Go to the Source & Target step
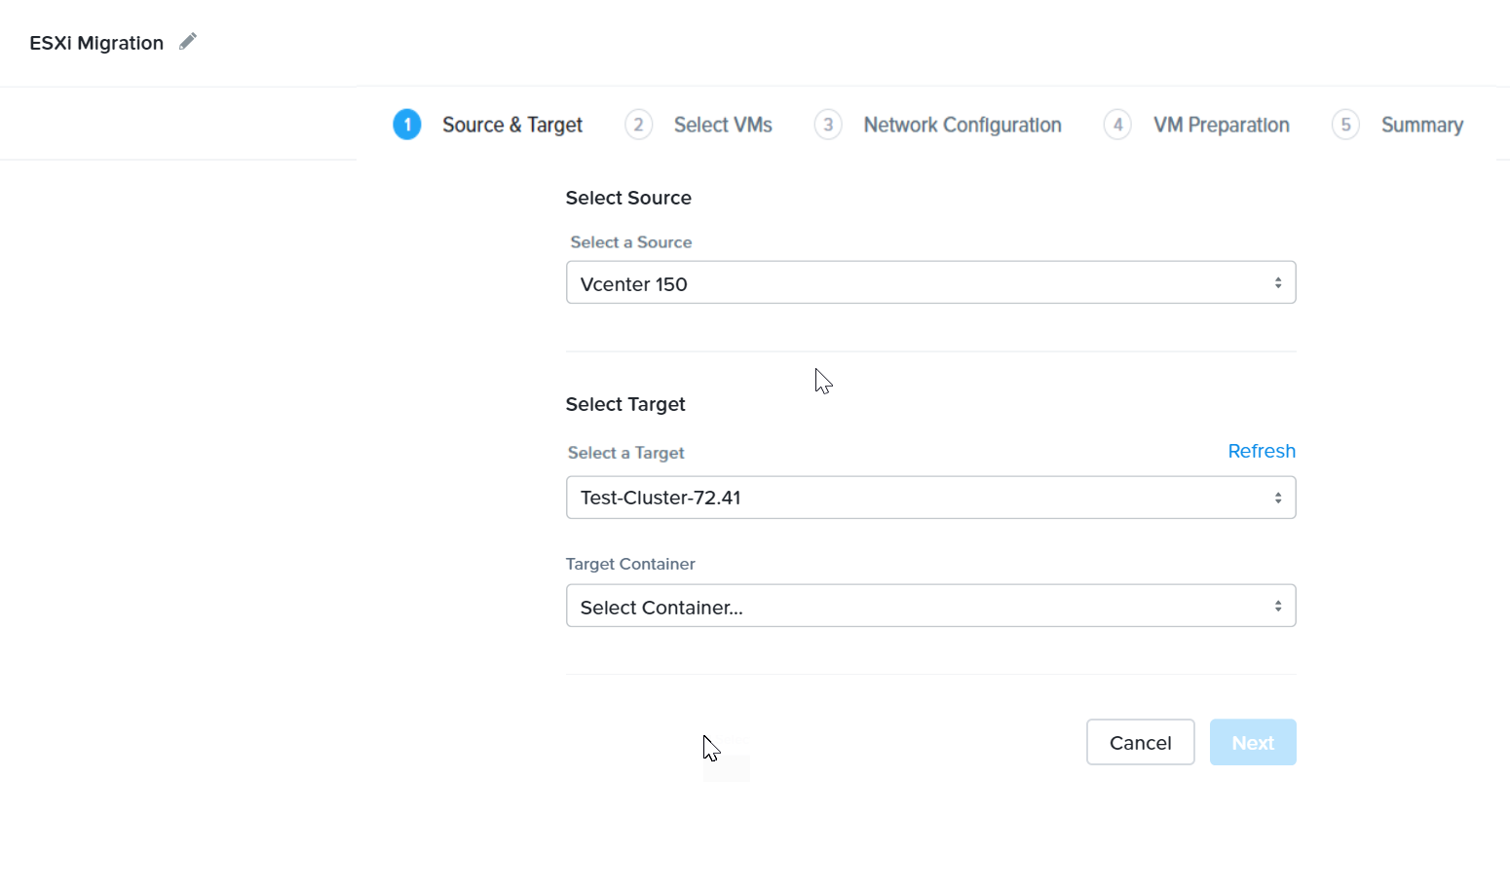Screen dimensions: 1510x888 tap(512, 125)
